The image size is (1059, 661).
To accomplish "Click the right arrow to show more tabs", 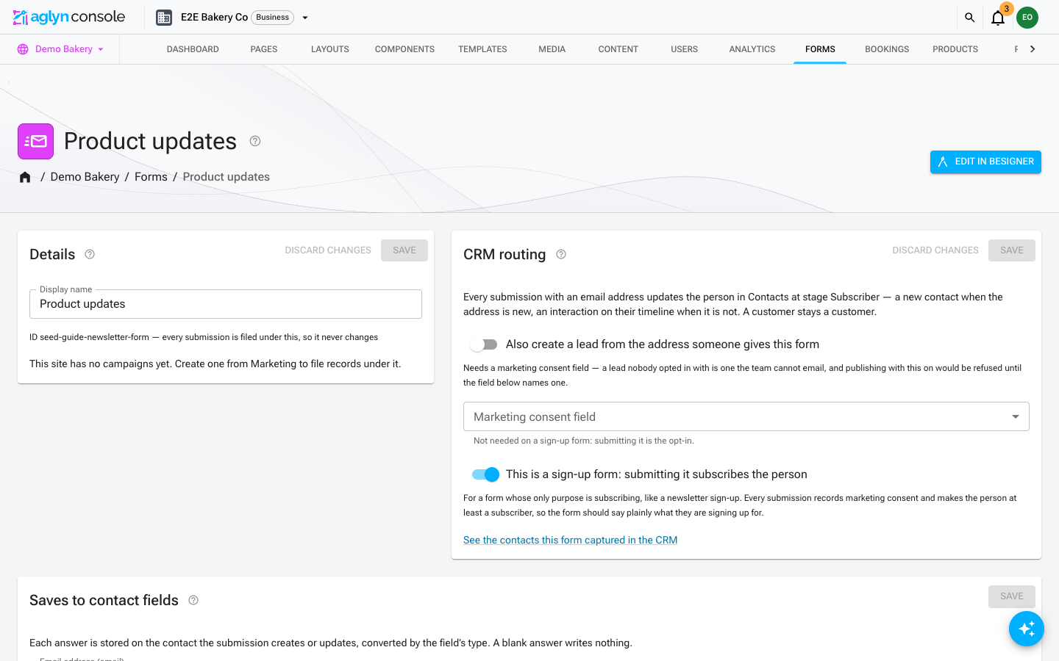I will pyautogui.click(x=1033, y=49).
